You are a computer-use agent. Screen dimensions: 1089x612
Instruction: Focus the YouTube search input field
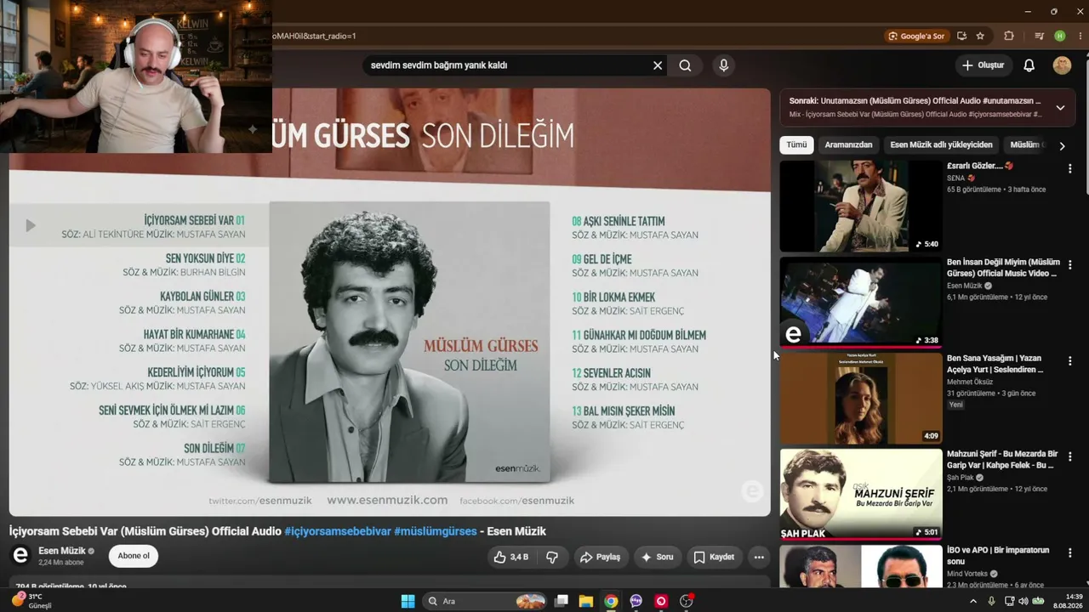(x=507, y=65)
